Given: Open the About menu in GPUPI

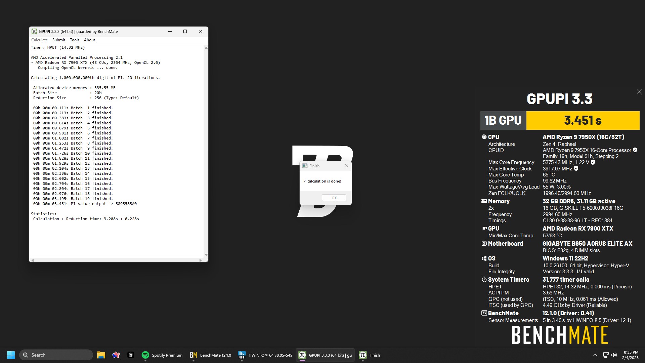Looking at the screenshot, I should pyautogui.click(x=89, y=40).
